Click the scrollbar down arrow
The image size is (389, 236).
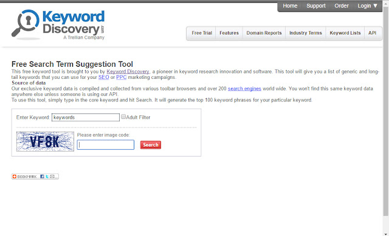(386, 234)
